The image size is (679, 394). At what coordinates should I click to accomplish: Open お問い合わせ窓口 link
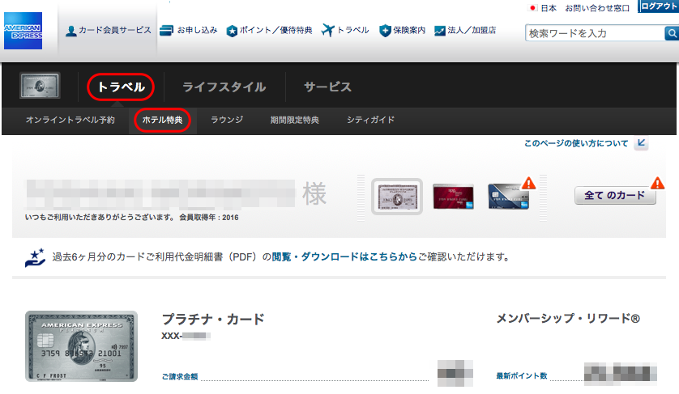coord(597,8)
